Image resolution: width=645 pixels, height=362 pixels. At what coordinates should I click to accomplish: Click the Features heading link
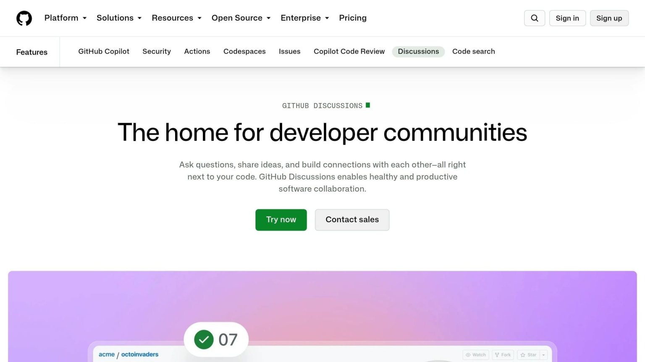pos(32,52)
